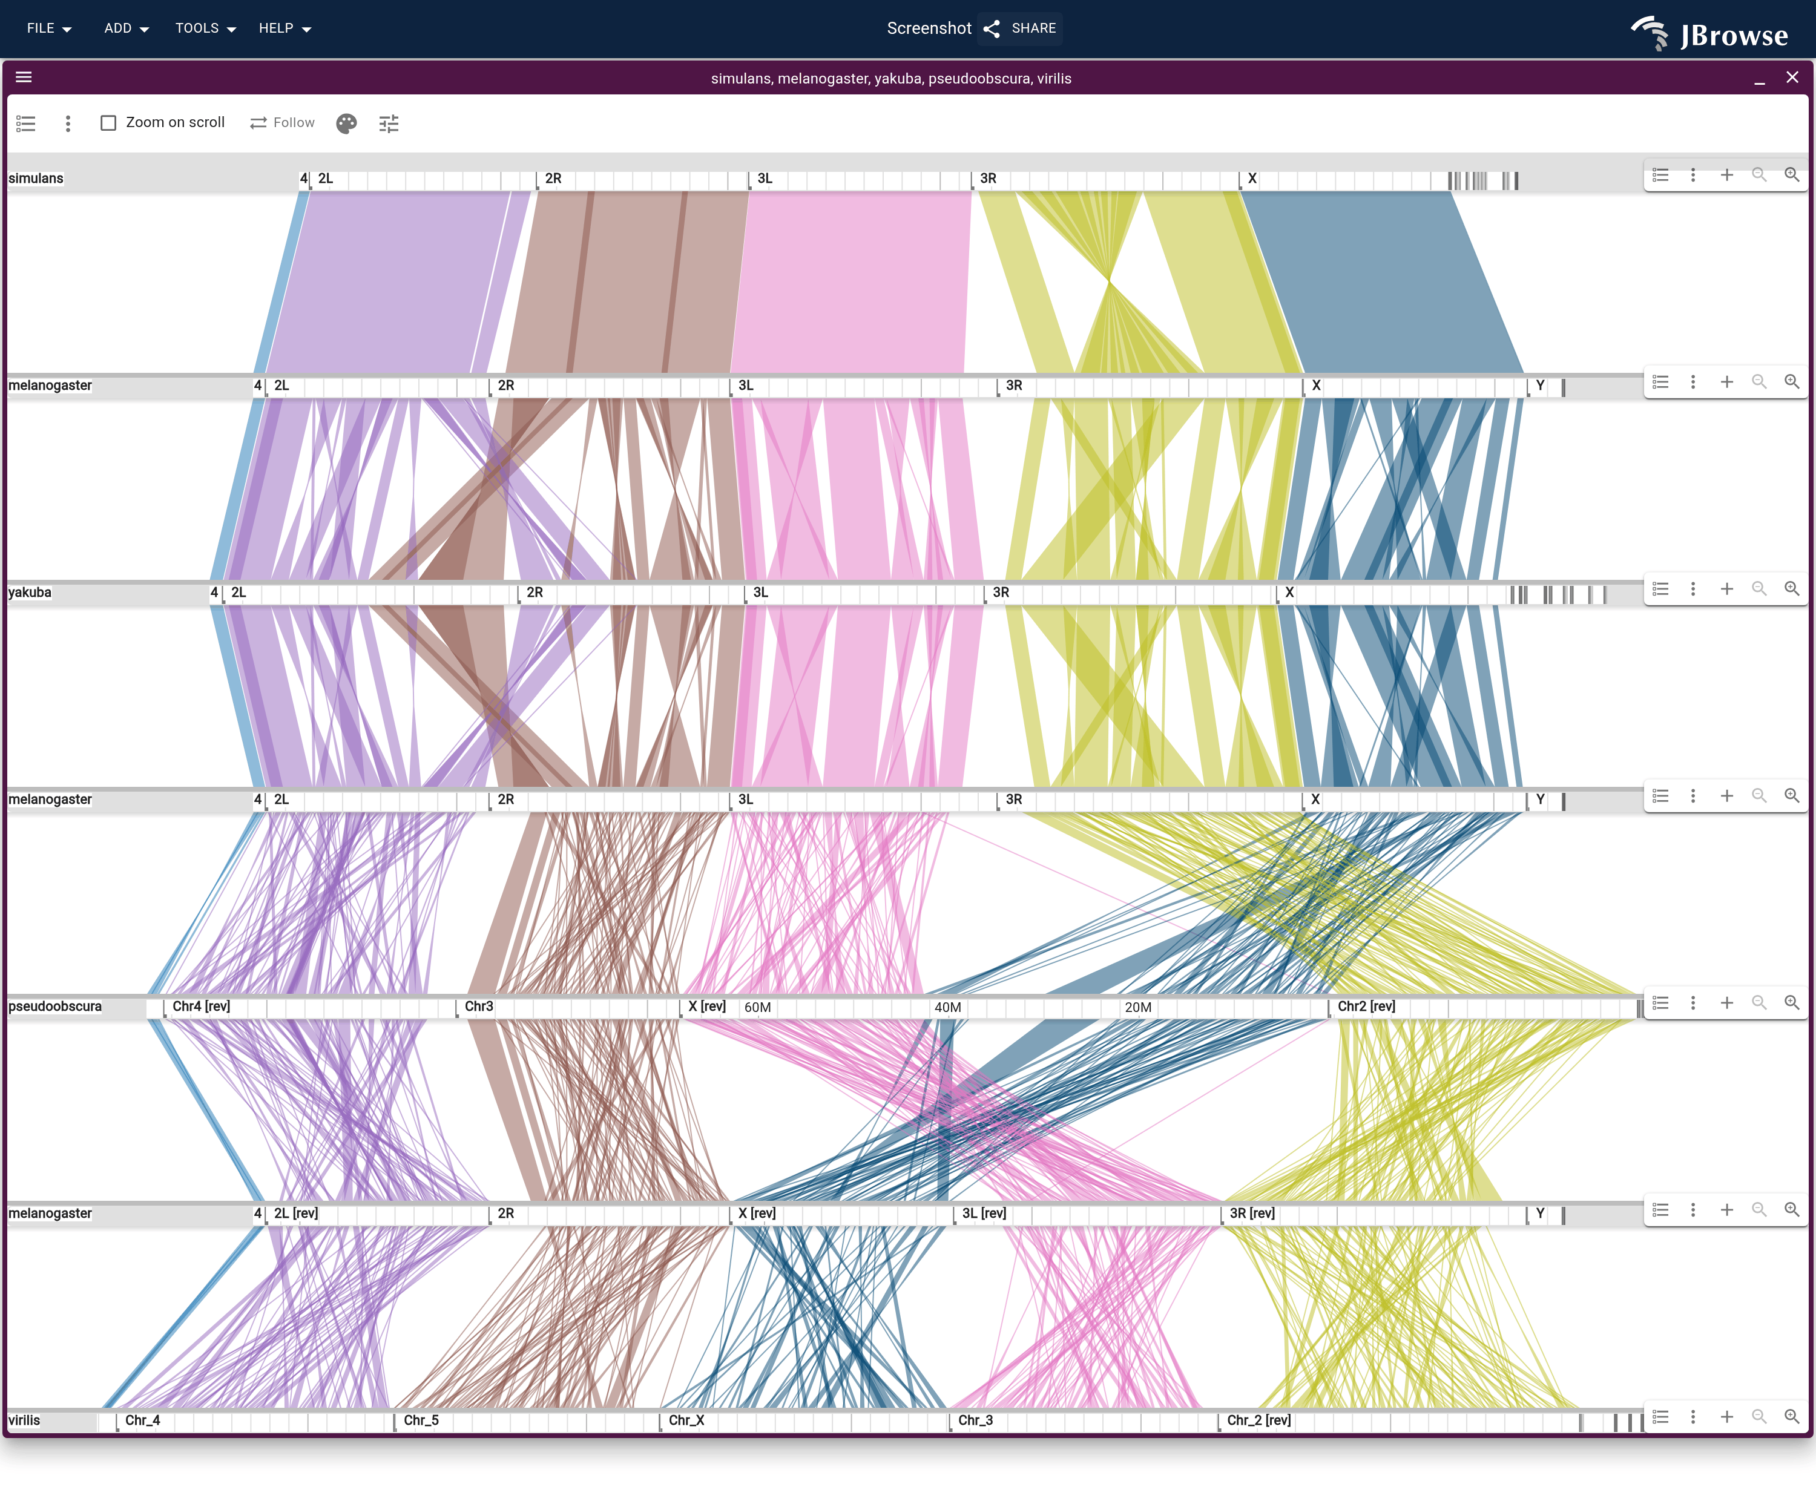
Task: Zoom out on the pseudoobscura row
Action: pos(1759,1003)
